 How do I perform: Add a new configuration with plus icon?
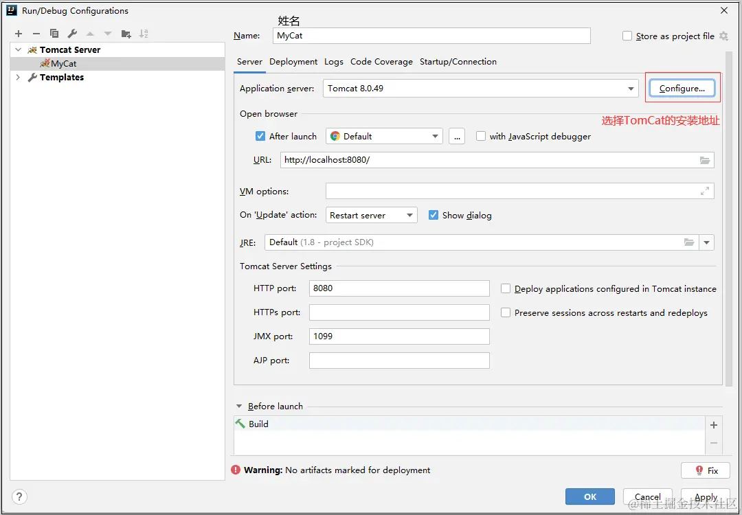tap(19, 34)
